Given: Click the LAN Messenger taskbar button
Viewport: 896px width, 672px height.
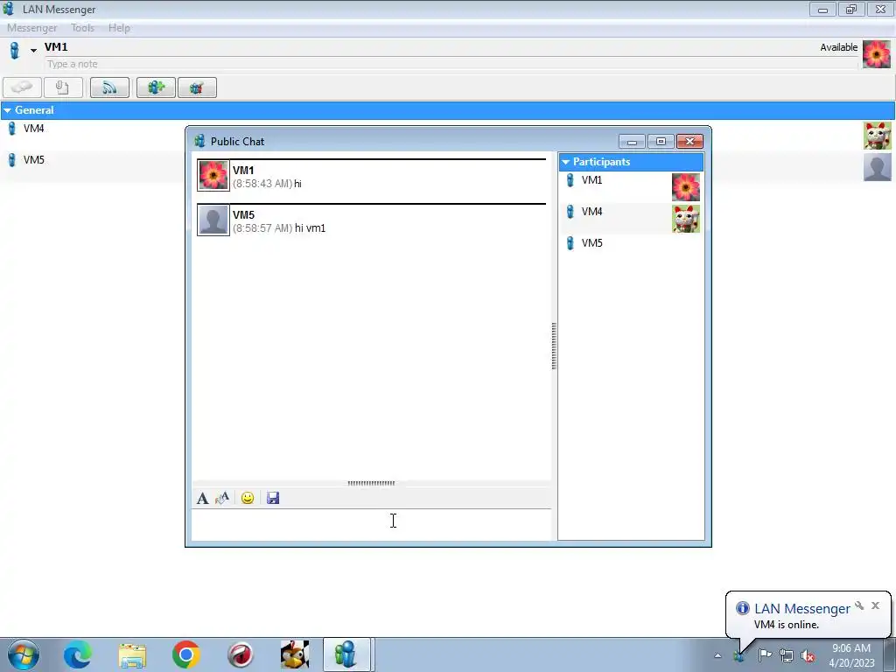Looking at the screenshot, I should coord(348,654).
